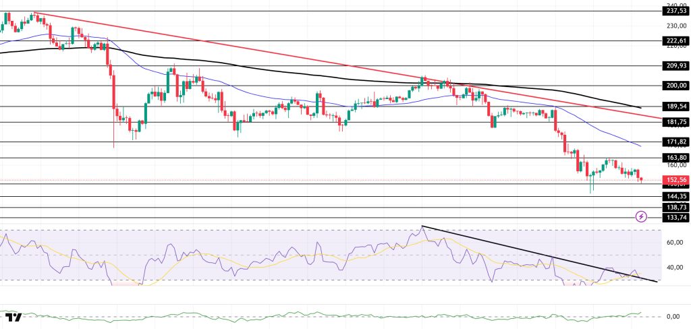This screenshot has width=691, height=333.
Task: Click the green line in the bottom indicator
Action: coord(337,315)
